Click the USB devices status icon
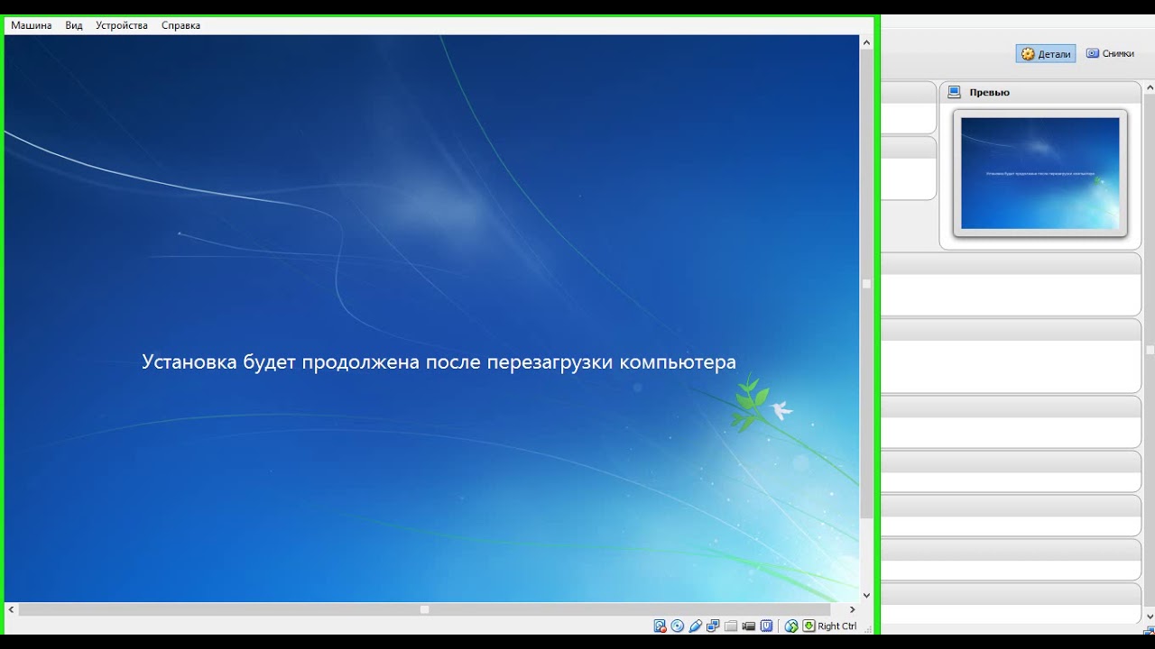 point(695,626)
